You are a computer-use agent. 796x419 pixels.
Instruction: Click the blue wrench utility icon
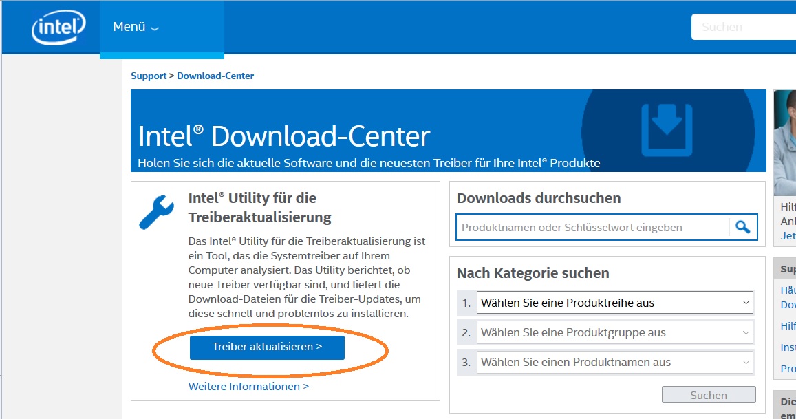tap(156, 213)
